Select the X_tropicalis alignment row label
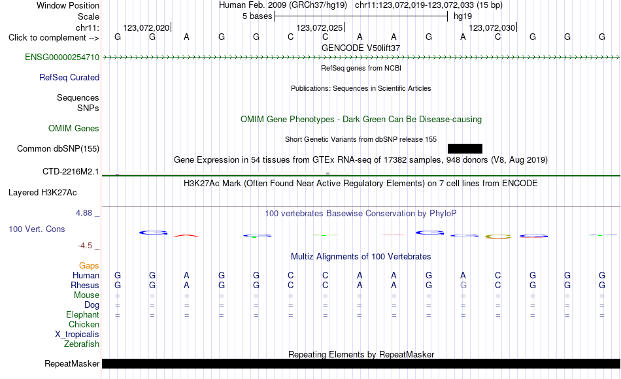Viewport: 621px width, 379px height. 77,335
